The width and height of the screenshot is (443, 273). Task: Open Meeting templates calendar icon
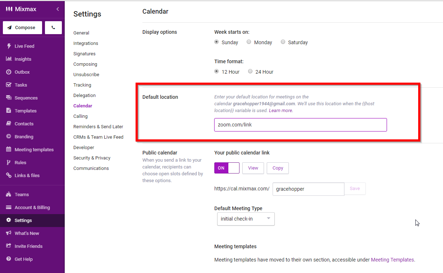pos(9,149)
